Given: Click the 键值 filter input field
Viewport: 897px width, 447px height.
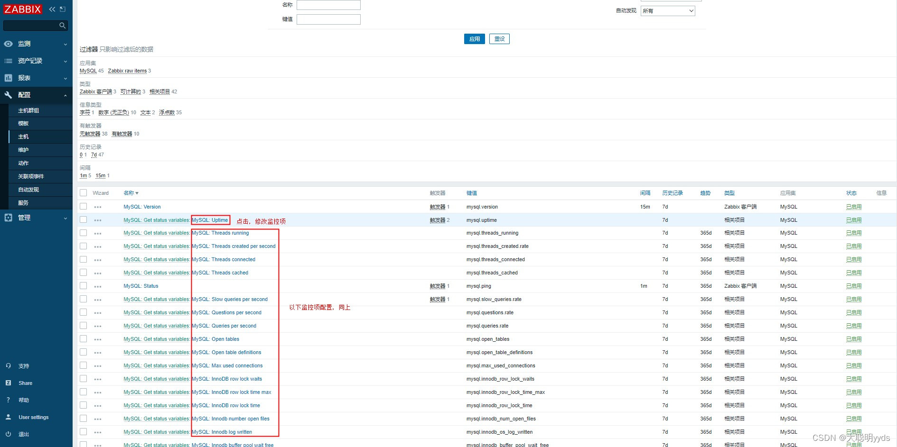Looking at the screenshot, I should coord(328,19).
